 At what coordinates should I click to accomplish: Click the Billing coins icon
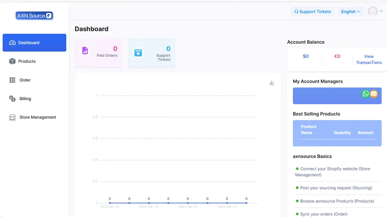(x=13, y=99)
